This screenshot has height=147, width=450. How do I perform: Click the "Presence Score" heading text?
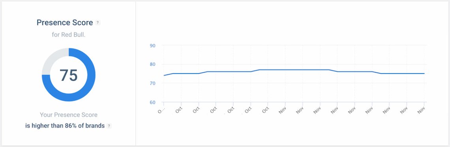[65, 22]
